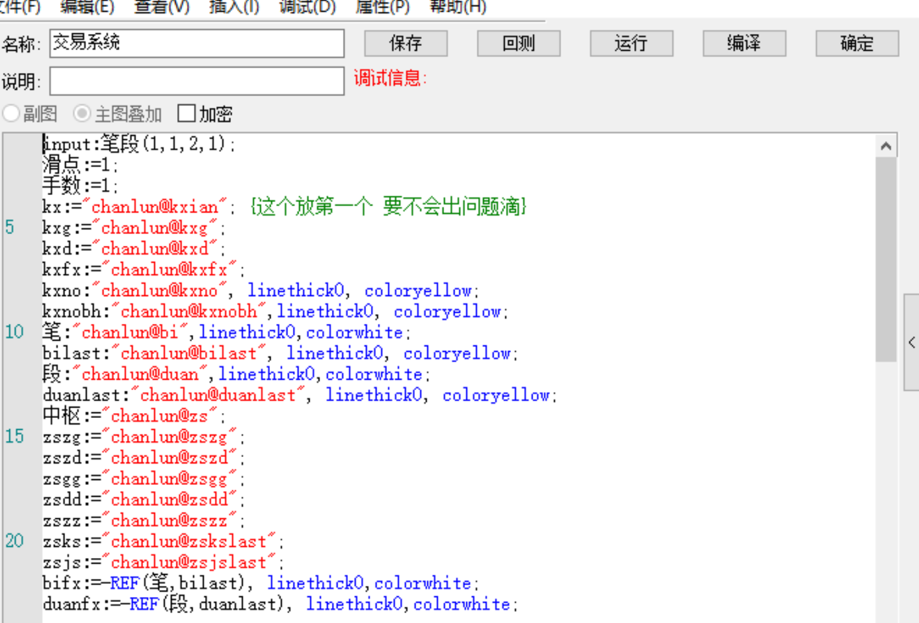Open the 属性(P) menu
919x623 pixels.
(x=382, y=7)
